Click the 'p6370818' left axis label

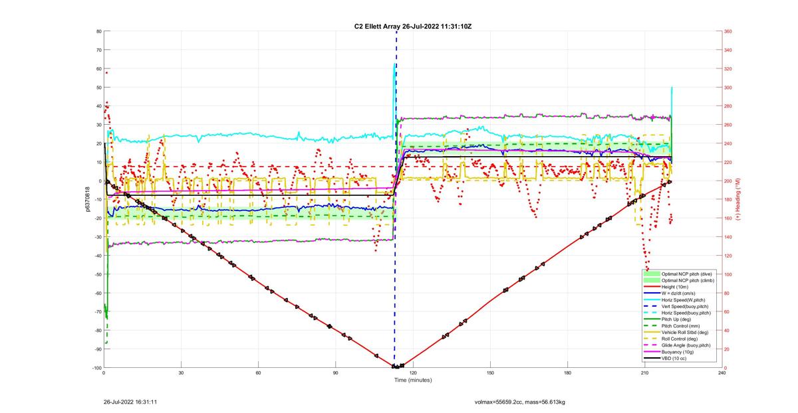point(87,199)
